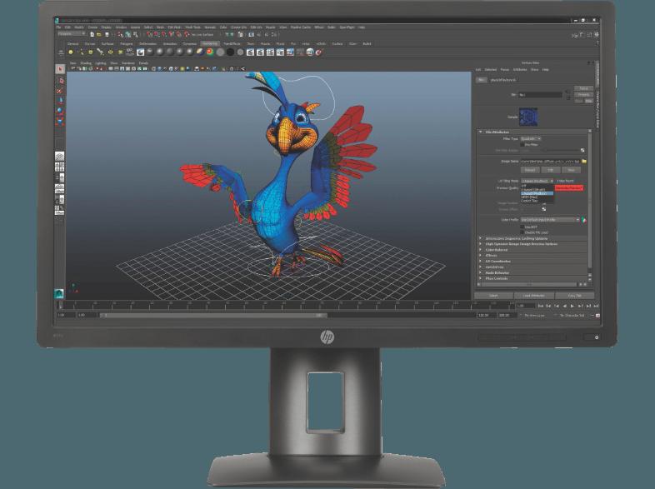Expand the Node Behavior section
The height and width of the screenshot is (489, 655).
pos(480,272)
